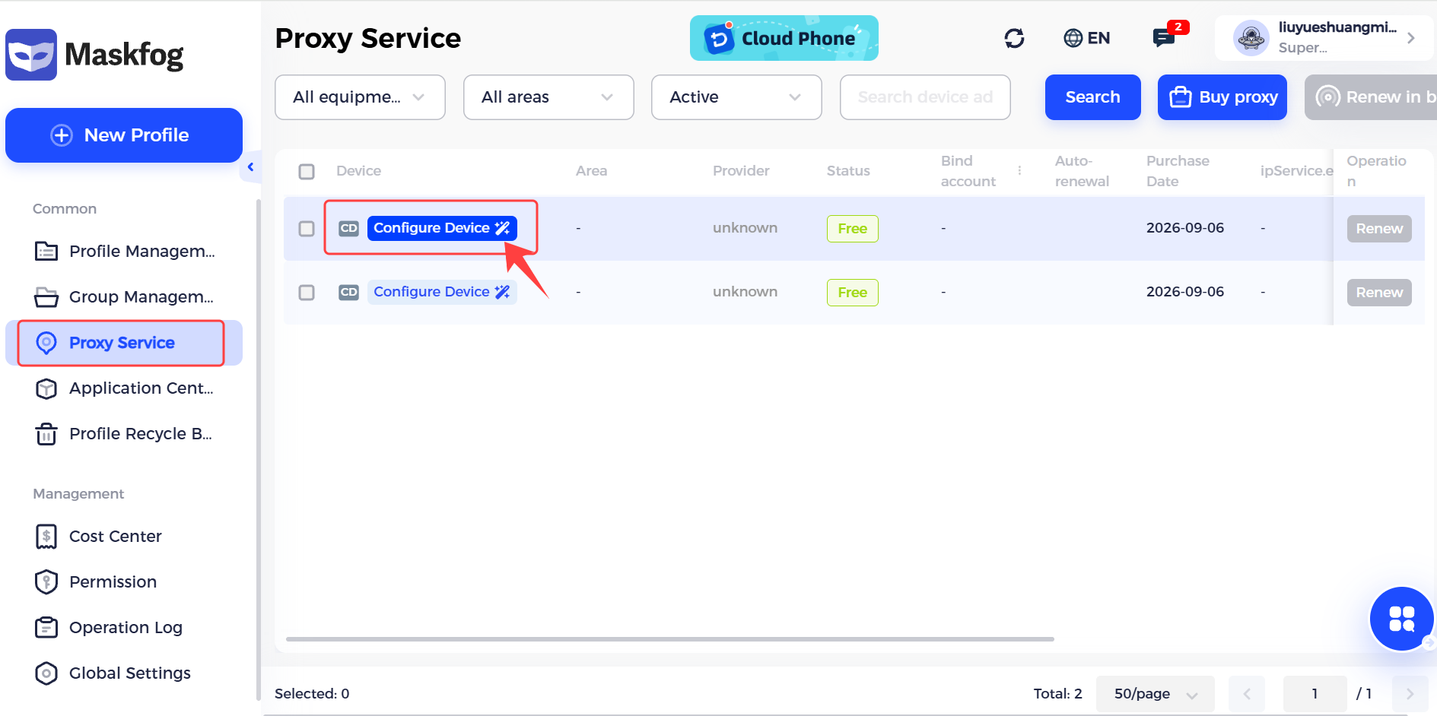1437x716 pixels.
Task: Click Renew for the second device row
Action: [1379, 293]
